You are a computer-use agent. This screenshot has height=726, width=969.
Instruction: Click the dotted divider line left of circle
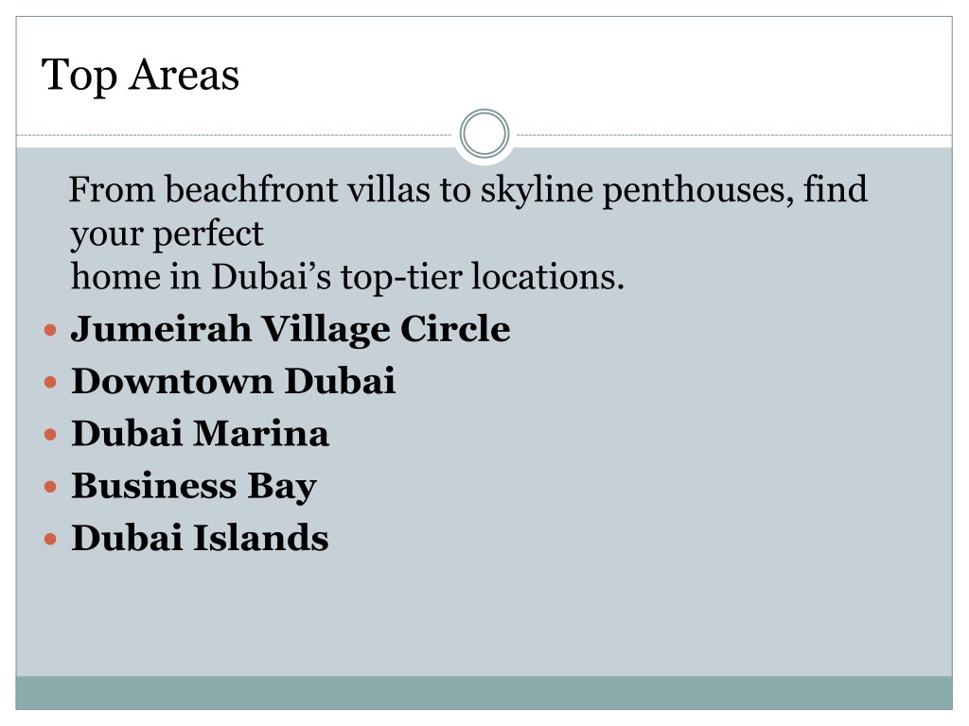[x=235, y=134]
